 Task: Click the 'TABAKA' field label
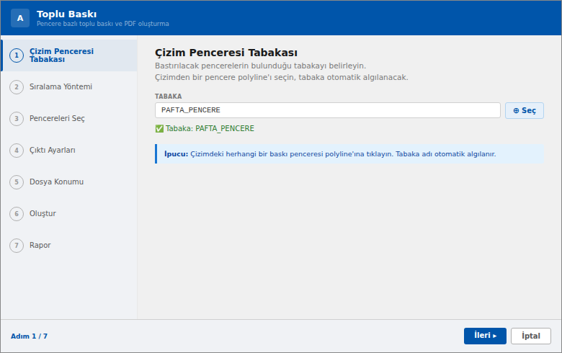tap(168, 97)
